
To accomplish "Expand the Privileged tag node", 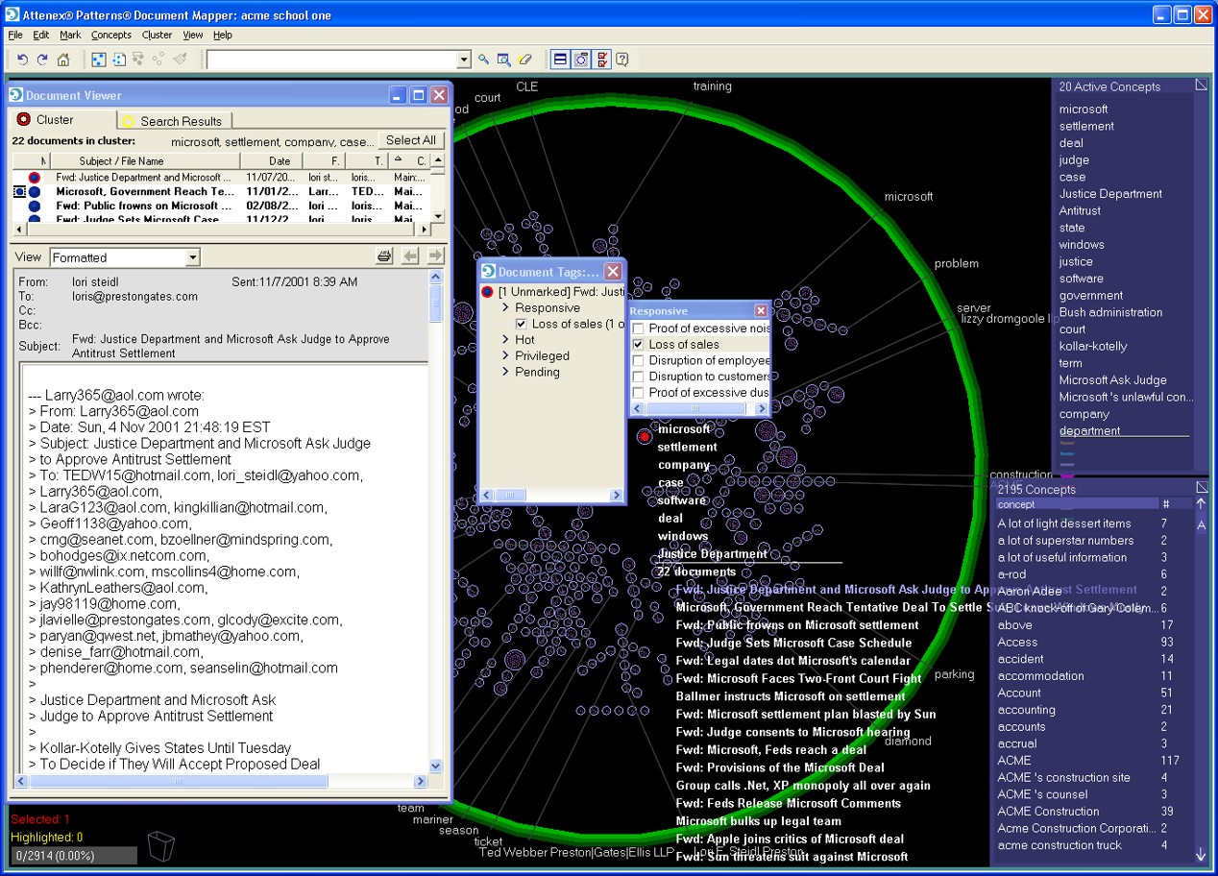I will pos(505,355).
